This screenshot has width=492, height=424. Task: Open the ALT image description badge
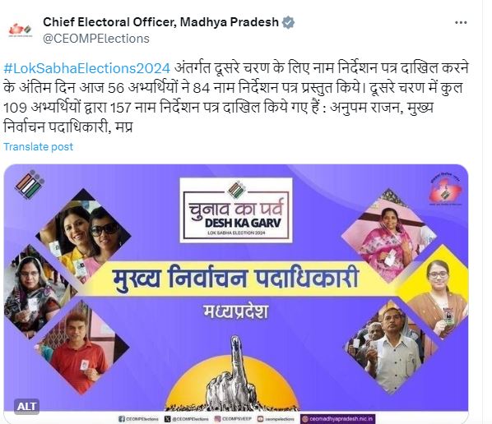point(26,407)
